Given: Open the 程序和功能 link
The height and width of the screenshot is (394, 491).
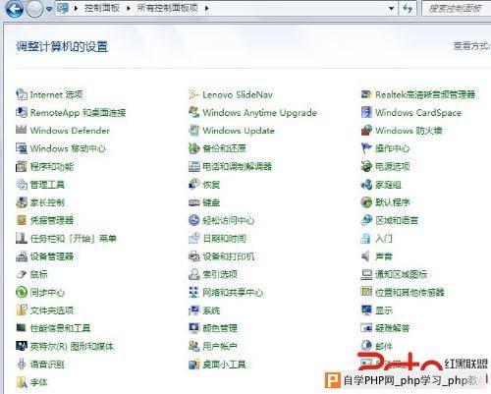Looking at the screenshot, I should pyautogui.click(x=52, y=166).
